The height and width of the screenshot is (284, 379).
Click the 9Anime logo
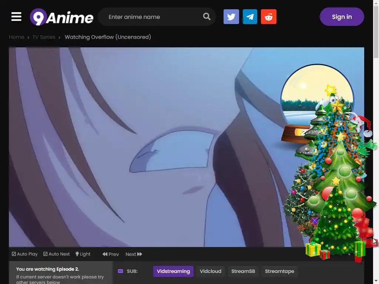click(62, 17)
